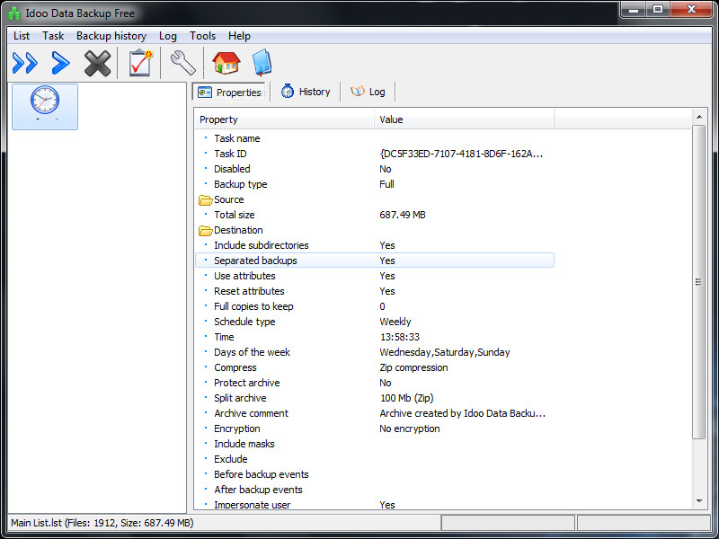Open the Backup history menu
The image size is (719, 539).
[111, 36]
